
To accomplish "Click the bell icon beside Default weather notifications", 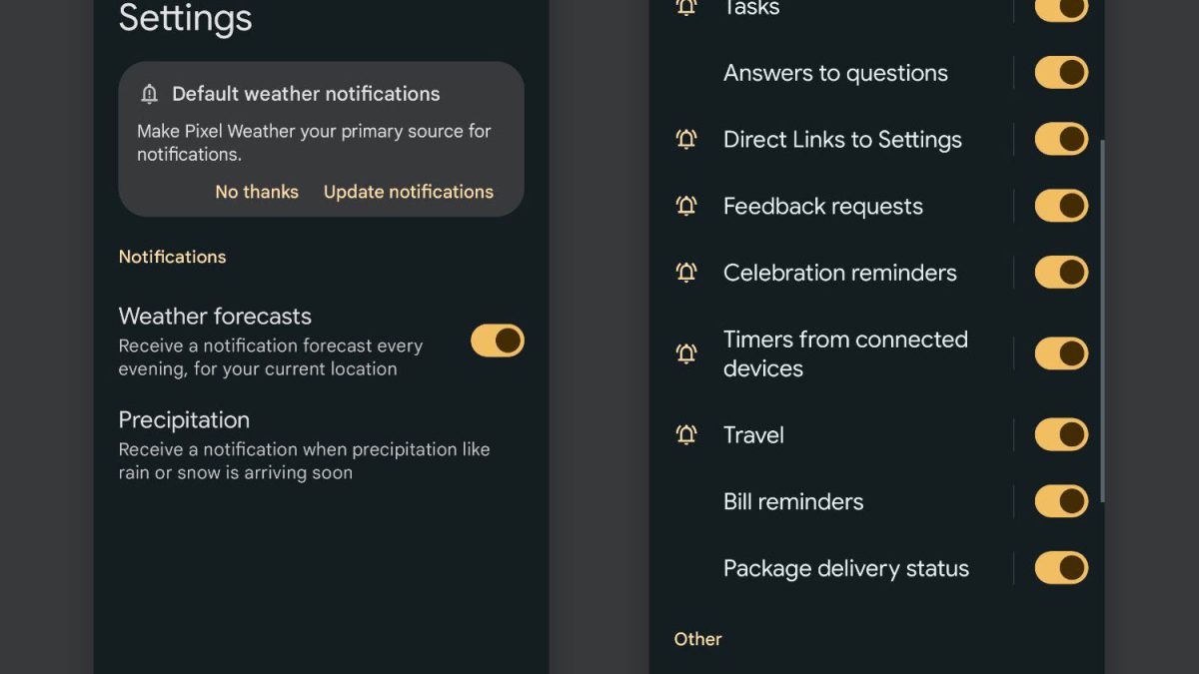I will pyautogui.click(x=150, y=94).
